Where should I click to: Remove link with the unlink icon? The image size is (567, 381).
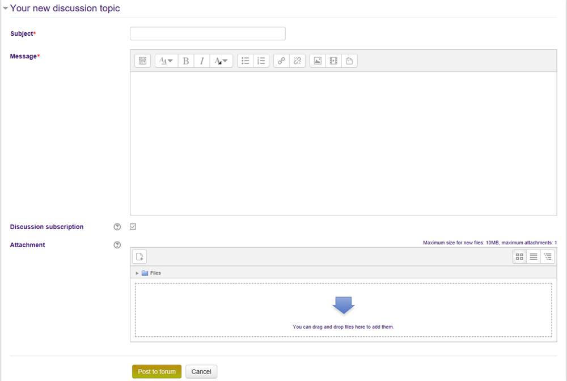click(x=297, y=61)
